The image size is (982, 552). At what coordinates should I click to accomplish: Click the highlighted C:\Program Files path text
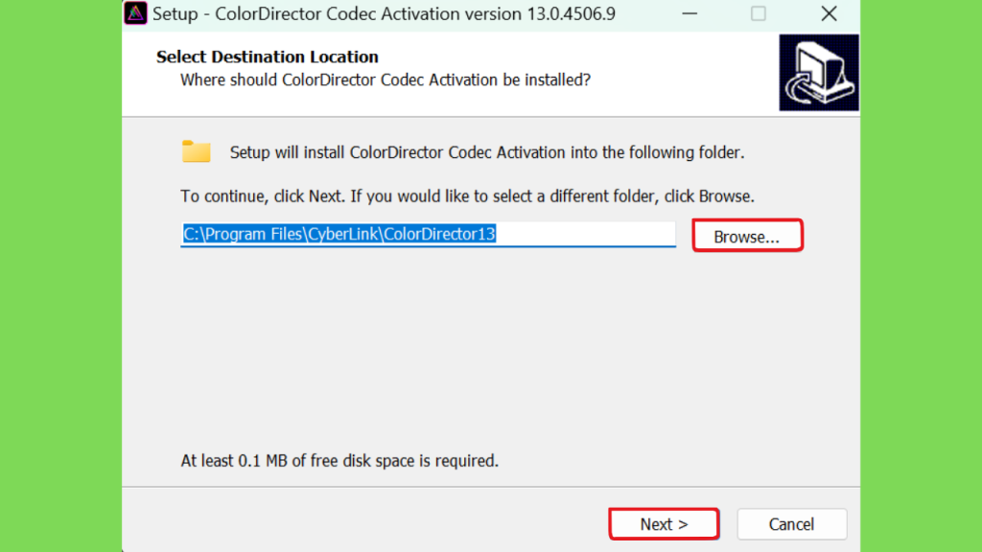tap(339, 234)
